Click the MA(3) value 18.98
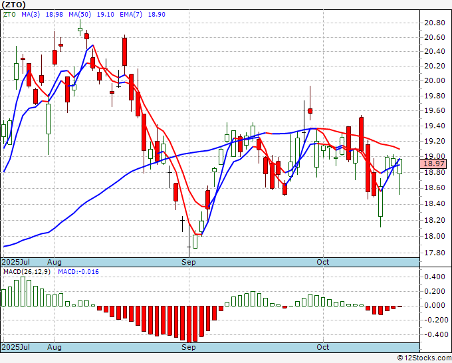The height and width of the screenshot is (363, 452). click(x=55, y=15)
